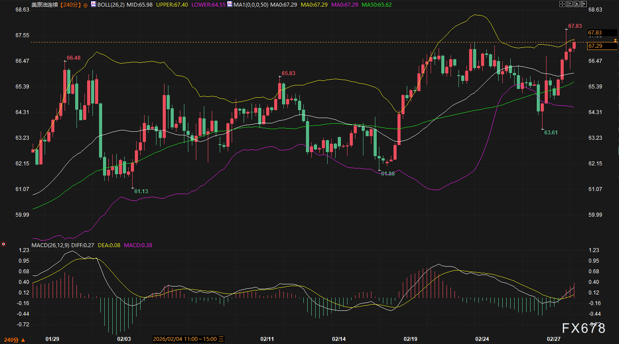Click the MA1 indicator chart icon
619x344 pixels.
(230, 5)
